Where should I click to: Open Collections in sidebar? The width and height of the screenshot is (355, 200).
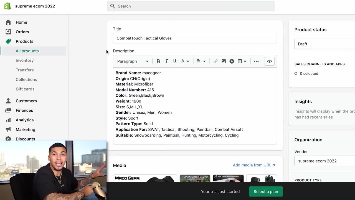[26, 79]
